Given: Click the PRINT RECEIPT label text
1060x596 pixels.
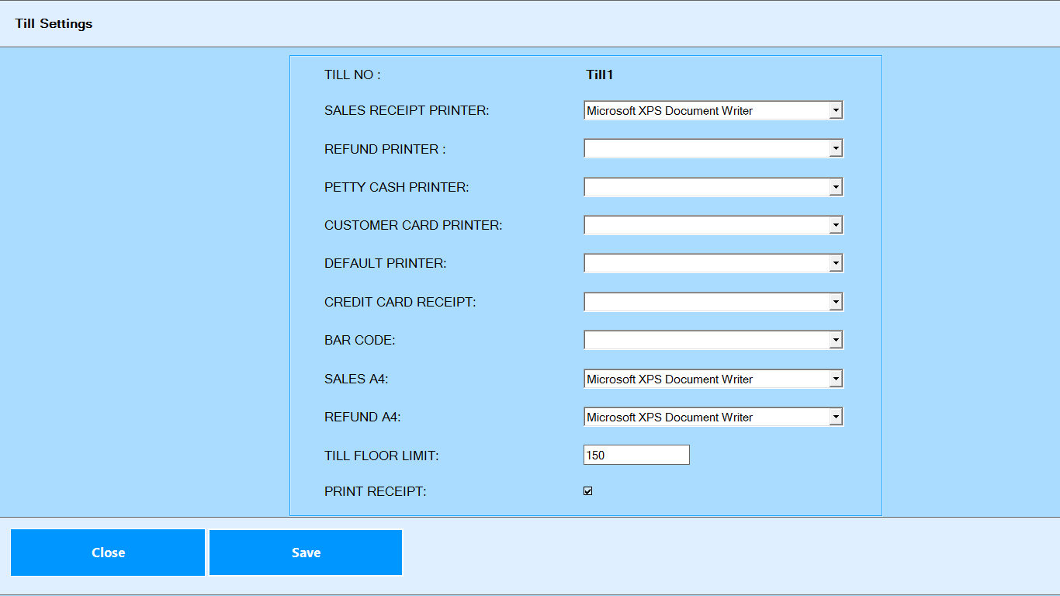Looking at the screenshot, I should pyautogui.click(x=375, y=492).
